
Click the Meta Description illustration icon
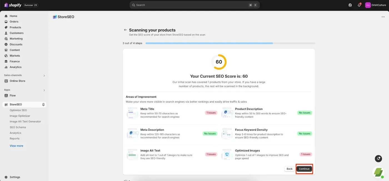133,134
